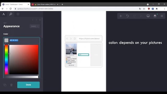Go to next element with right chevron

[37, 20]
